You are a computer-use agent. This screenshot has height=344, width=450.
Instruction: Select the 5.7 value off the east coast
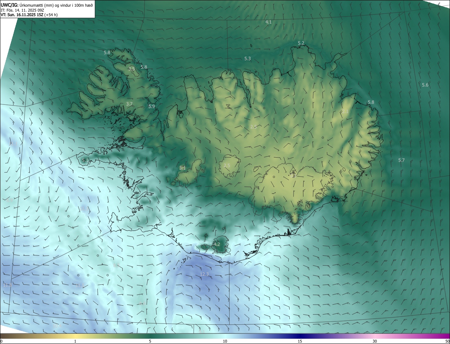coord(401,160)
